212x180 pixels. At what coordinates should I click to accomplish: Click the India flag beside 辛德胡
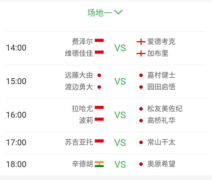[99, 164]
